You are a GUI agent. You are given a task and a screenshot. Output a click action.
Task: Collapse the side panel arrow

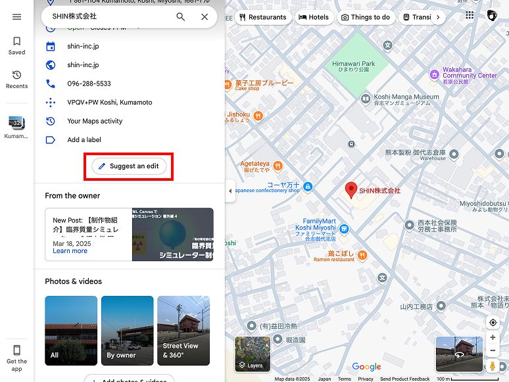(230, 191)
